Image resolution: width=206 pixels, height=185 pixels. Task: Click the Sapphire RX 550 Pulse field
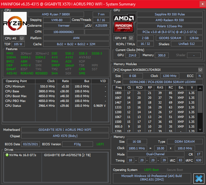(x=170, y=14)
